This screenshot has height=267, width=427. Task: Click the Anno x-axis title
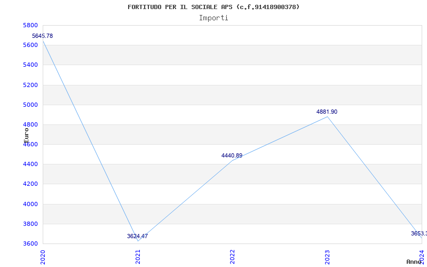[415, 262]
